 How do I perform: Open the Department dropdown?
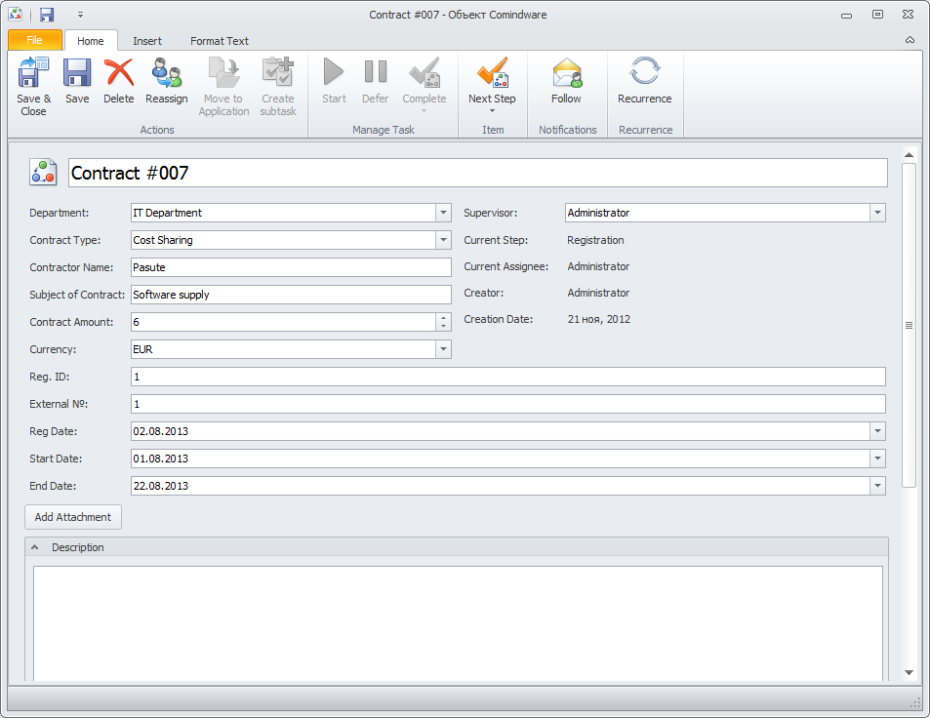[x=443, y=213]
